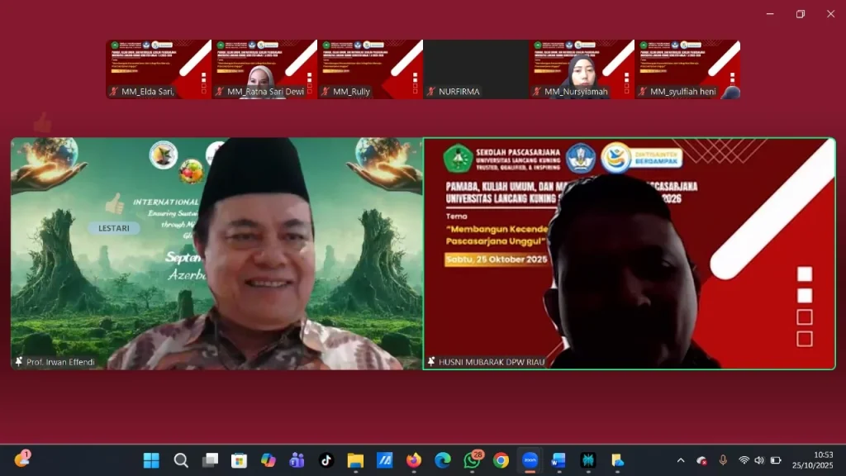The width and height of the screenshot is (846, 476).
Task: Click the Windows Start button
Action: tap(151, 460)
